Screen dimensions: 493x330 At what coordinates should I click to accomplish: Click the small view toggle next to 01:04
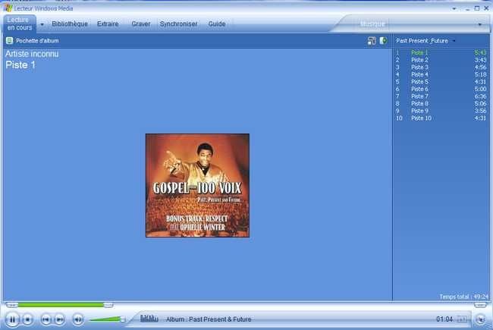462,319
